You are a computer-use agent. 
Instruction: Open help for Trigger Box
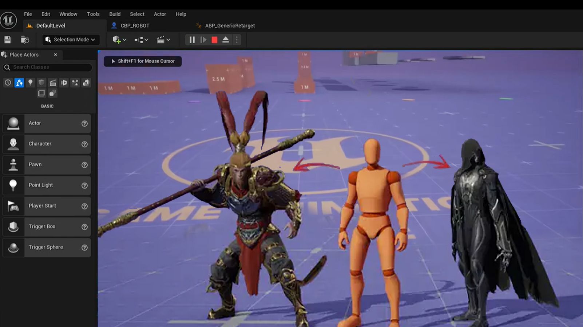(84, 227)
